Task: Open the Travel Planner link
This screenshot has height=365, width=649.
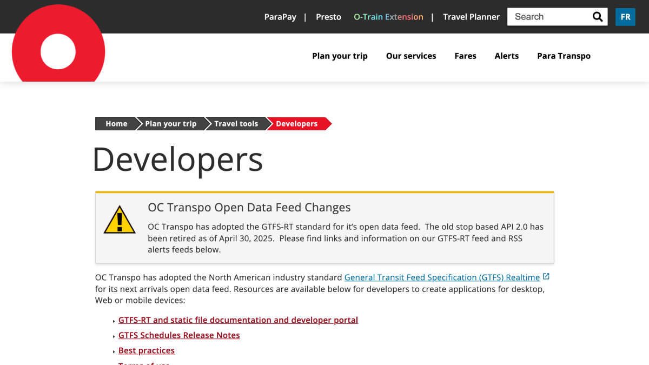Action: pyautogui.click(x=471, y=17)
